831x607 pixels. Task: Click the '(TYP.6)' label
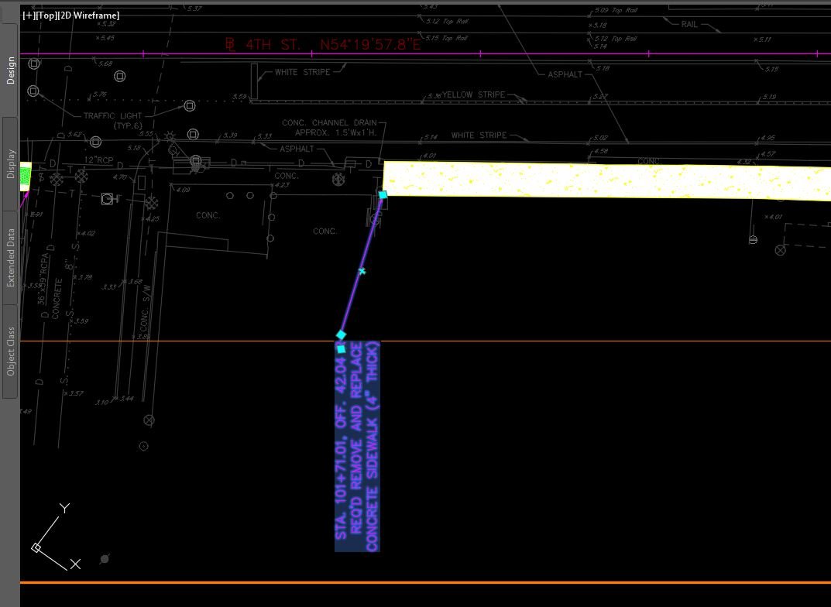(128, 125)
